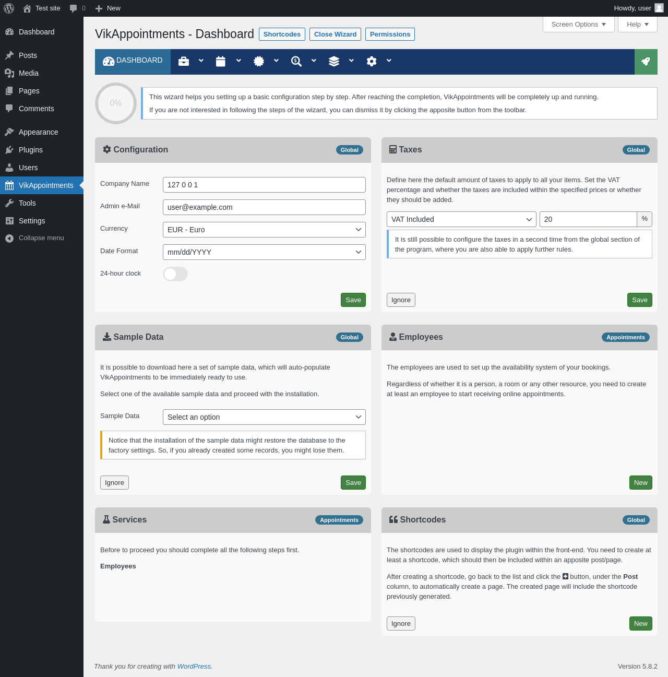668x677 pixels.
Task: Click the Pages icon in sidebar
Action: [x=9, y=91]
